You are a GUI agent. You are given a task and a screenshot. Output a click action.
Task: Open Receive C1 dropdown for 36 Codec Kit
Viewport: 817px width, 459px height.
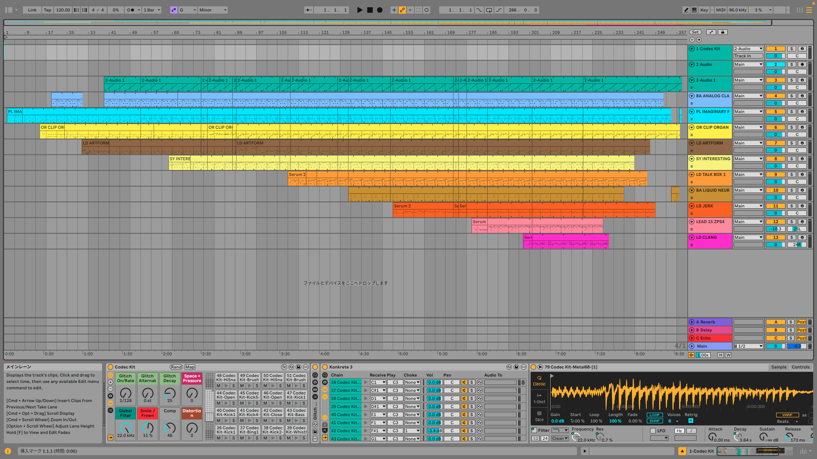[378, 382]
